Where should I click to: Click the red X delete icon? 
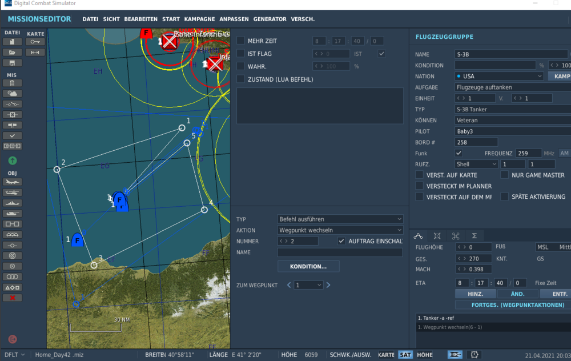click(x=13, y=298)
